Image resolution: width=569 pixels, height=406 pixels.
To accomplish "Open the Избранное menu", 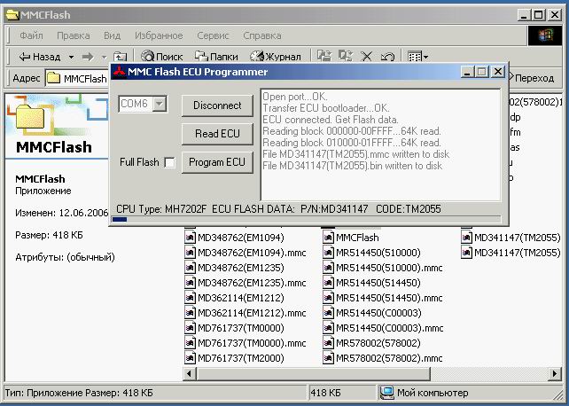I will (x=159, y=35).
